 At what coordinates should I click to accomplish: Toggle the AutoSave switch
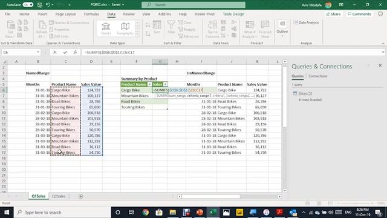point(28,5)
